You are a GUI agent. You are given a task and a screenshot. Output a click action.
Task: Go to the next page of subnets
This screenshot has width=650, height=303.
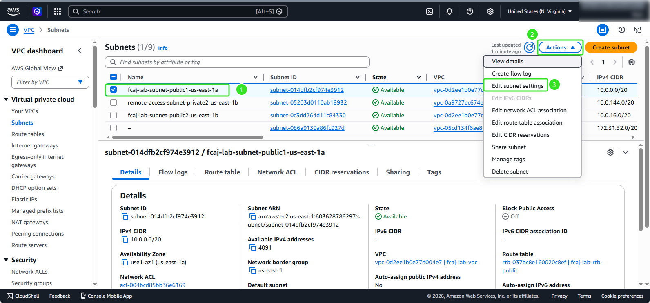click(615, 62)
